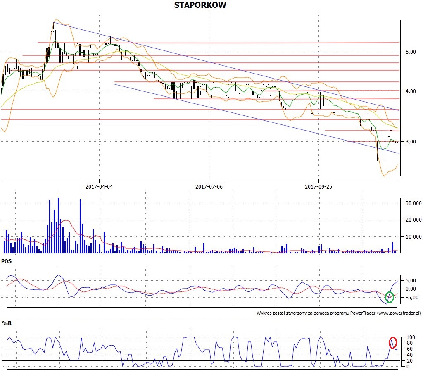Click the PowerTrader attribution text
This screenshot has height=370, width=423.
(339, 313)
